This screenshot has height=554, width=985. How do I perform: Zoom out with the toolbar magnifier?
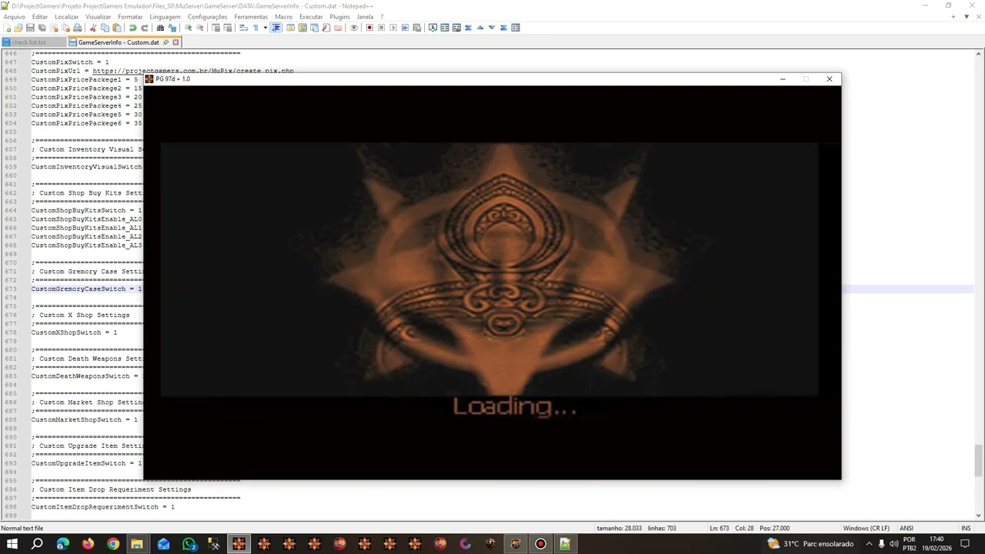200,28
